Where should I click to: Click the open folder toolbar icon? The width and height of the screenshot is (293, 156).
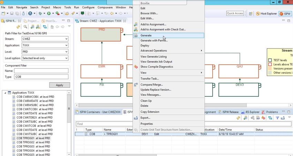click(x=67, y=13)
